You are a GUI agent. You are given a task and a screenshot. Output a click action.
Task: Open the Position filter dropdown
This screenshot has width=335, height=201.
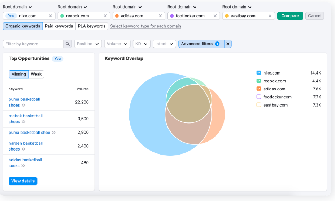coord(88,44)
